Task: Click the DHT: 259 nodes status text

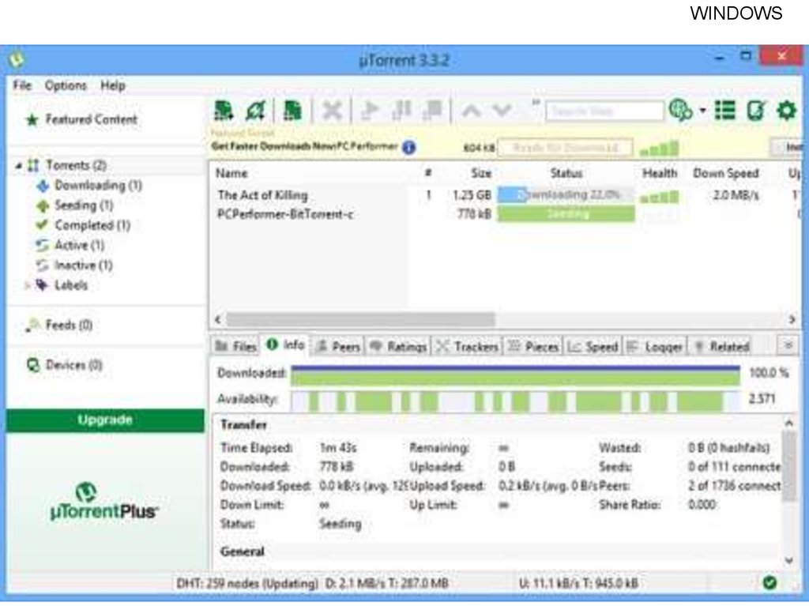Action: 247,584
